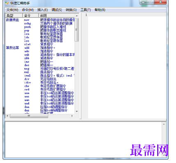Viewport: 176px width, 163px height.
Task: Click the 命令 column header
Action: [30, 16]
